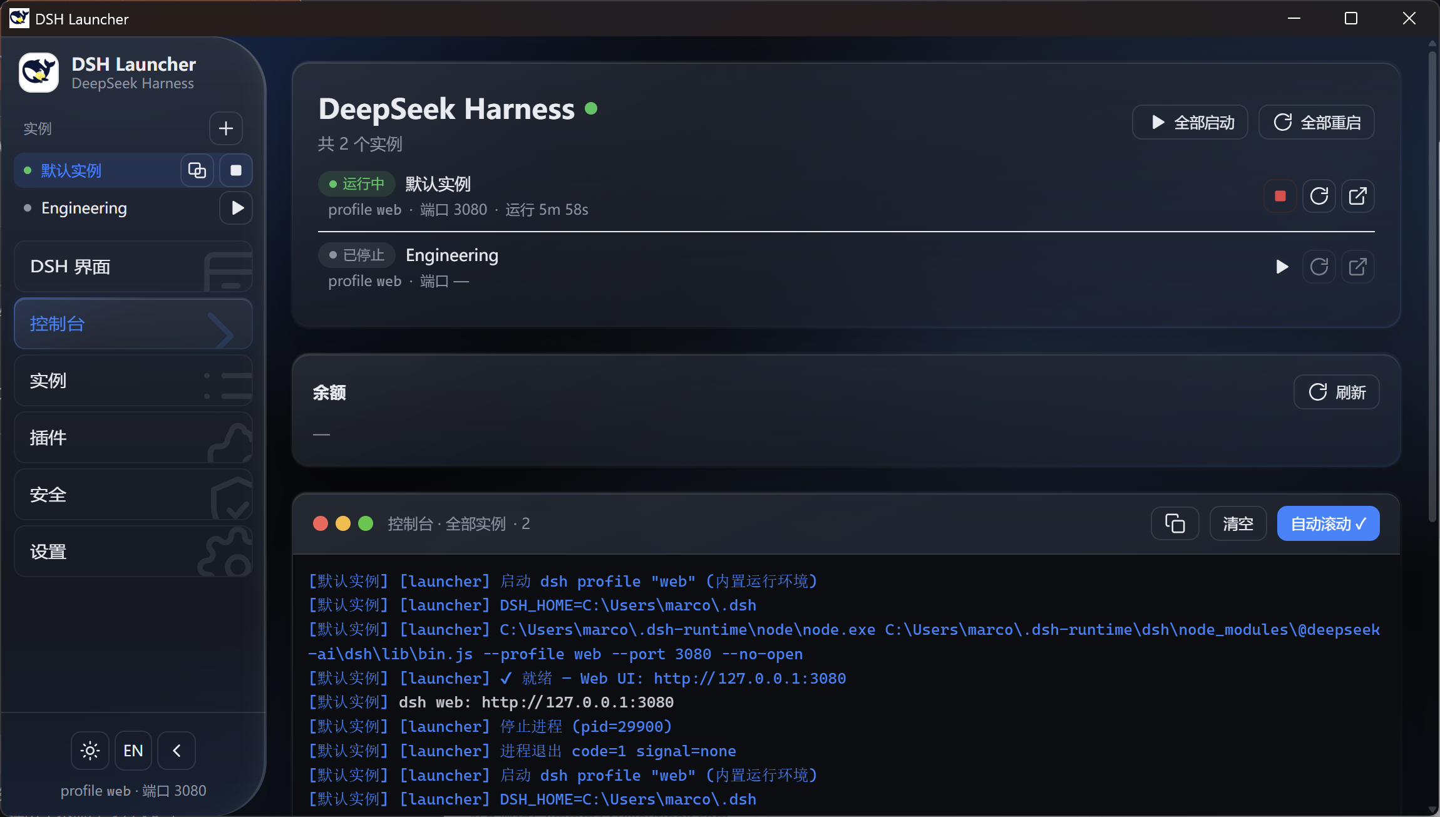Open 默认实例 in external browser
This screenshot has width=1440, height=817.
(1358, 196)
